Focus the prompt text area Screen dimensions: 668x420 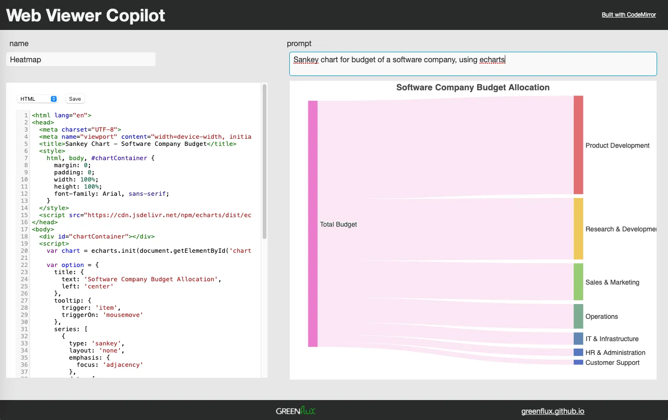click(x=472, y=64)
